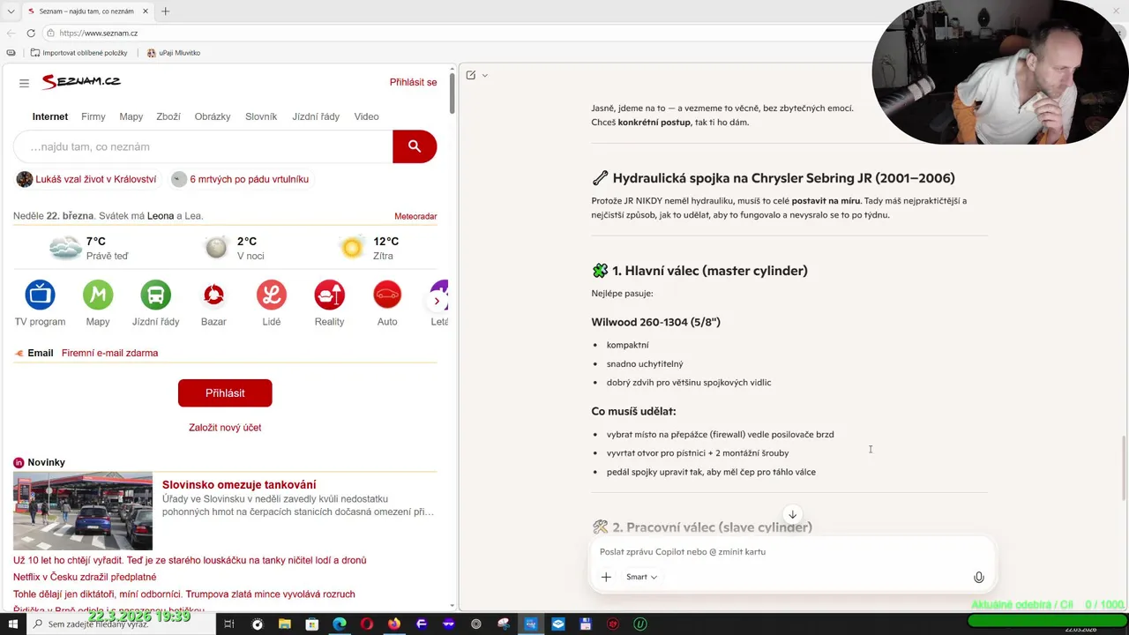Click tomorrow's 12°C Zítra forecast

coord(370,248)
